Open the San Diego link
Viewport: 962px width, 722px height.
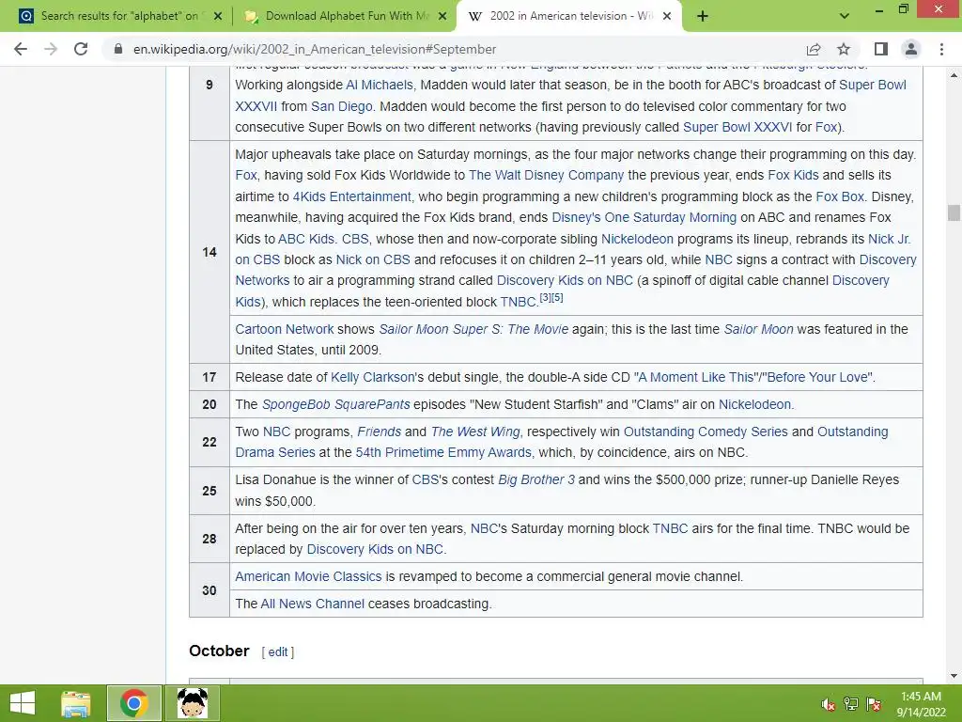[x=342, y=106]
